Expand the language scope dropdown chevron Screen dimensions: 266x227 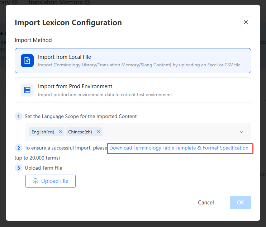[x=242, y=132]
